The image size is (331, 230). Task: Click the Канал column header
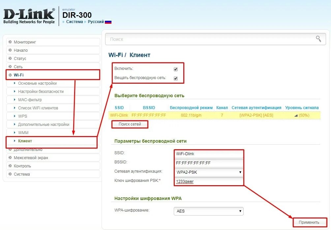point(222,108)
